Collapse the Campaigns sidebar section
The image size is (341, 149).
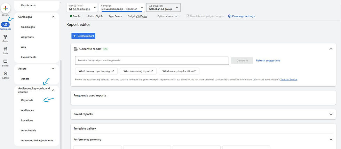[x=53, y=17]
